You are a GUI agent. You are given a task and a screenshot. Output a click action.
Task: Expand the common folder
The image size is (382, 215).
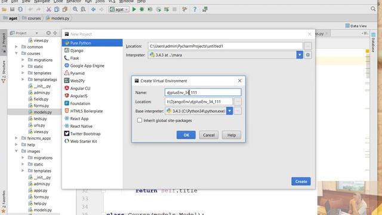click(16, 47)
